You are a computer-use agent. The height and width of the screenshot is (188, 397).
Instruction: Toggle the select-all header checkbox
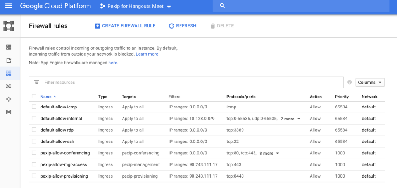tap(34, 96)
